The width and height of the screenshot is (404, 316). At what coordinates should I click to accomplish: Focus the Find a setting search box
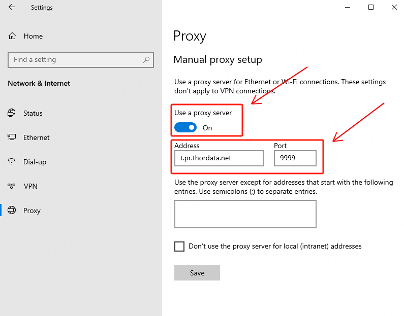[81, 60]
